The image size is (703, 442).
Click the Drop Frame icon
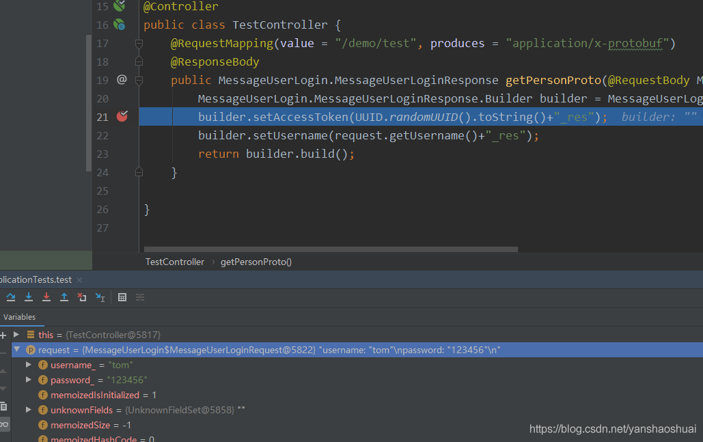coord(82,297)
